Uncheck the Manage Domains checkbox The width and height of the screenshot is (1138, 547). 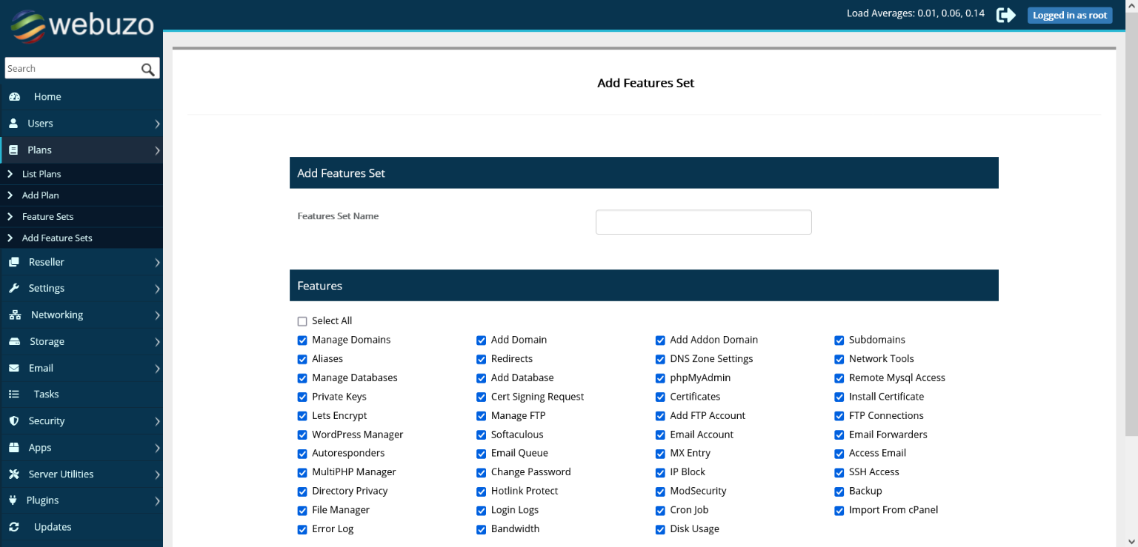(x=302, y=340)
